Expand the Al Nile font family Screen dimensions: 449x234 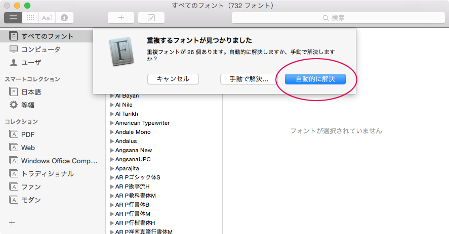point(112,105)
